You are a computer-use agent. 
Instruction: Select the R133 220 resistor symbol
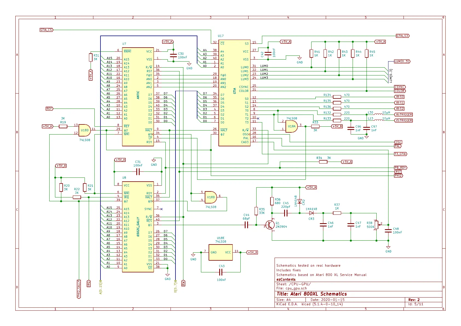[x=337, y=120]
